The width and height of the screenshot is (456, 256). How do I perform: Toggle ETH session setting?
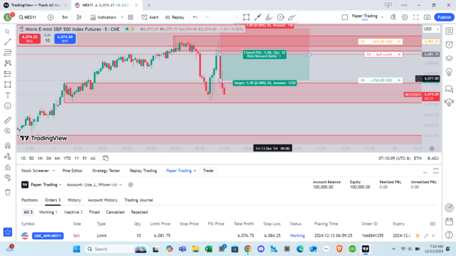pyautogui.click(x=417, y=158)
